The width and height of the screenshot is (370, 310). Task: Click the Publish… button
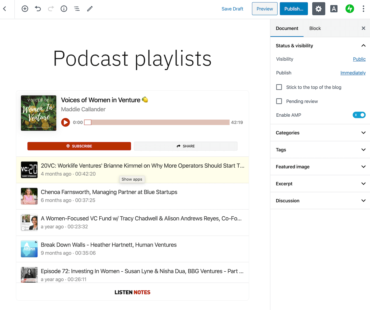[294, 9]
